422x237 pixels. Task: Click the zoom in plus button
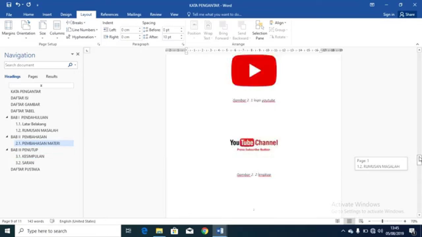(x=405, y=221)
